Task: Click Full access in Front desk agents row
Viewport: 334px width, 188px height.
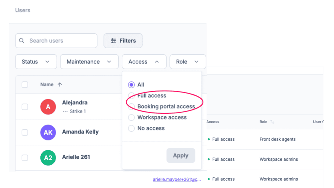Action: [223, 139]
